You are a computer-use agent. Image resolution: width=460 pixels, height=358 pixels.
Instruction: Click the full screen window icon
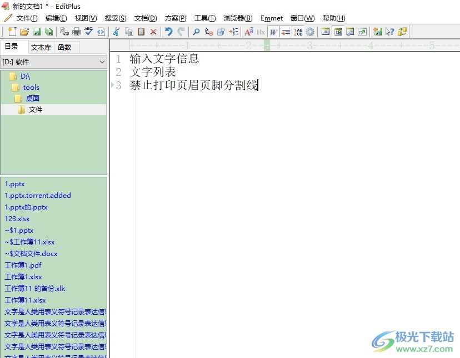click(x=362, y=32)
